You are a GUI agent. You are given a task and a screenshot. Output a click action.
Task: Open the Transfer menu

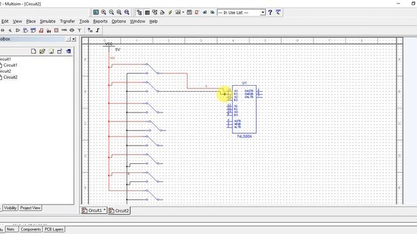[x=67, y=21]
